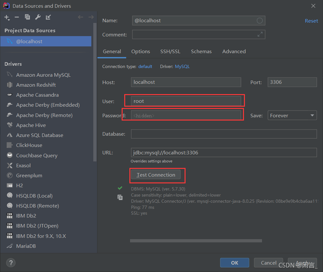Select Amazon Redshift driver
323x272 pixels.
[x=36, y=85]
